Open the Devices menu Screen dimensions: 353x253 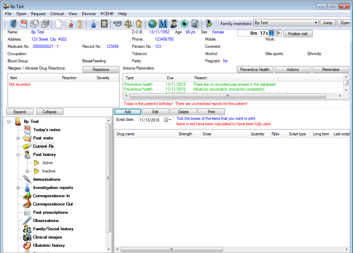click(x=89, y=14)
